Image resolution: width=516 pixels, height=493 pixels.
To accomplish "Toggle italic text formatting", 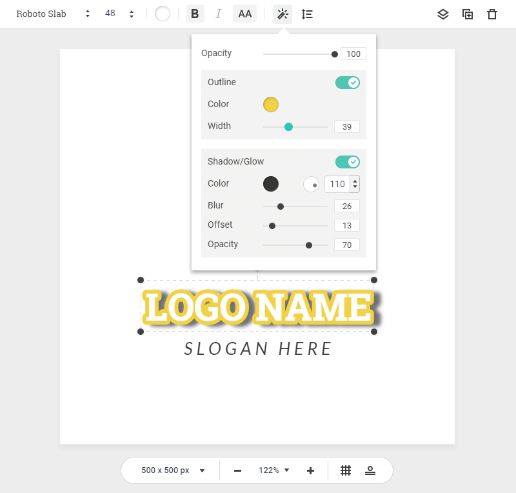I will 218,14.
